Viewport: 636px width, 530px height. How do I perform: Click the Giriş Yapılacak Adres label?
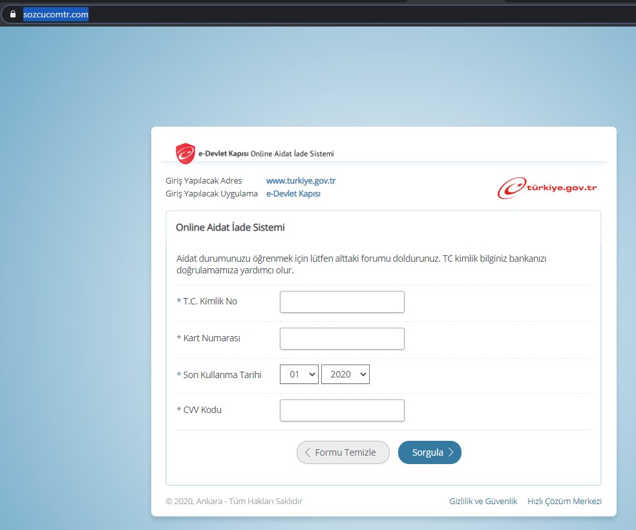(x=204, y=180)
